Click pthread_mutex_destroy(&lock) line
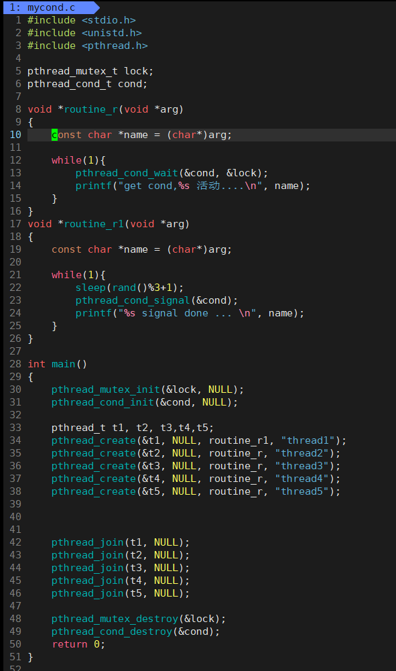This screenshot has width=396, height=671. click(139, 619)
